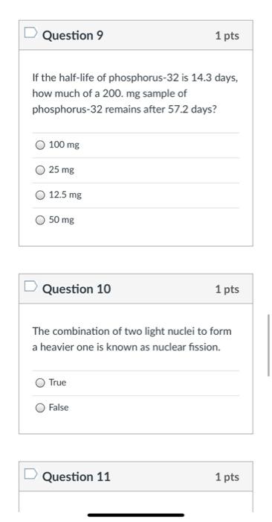Click the Question 11 heading
This screenshot has width=272, height=522.
point(76,477)
